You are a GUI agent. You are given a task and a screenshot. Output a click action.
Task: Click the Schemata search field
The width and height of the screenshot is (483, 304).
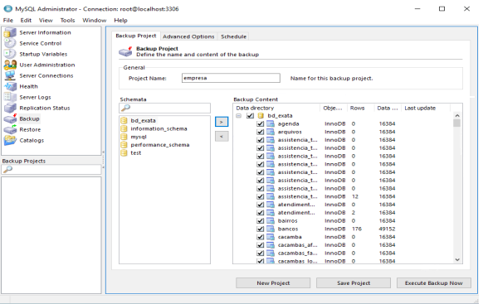click(x=165, y=108)
